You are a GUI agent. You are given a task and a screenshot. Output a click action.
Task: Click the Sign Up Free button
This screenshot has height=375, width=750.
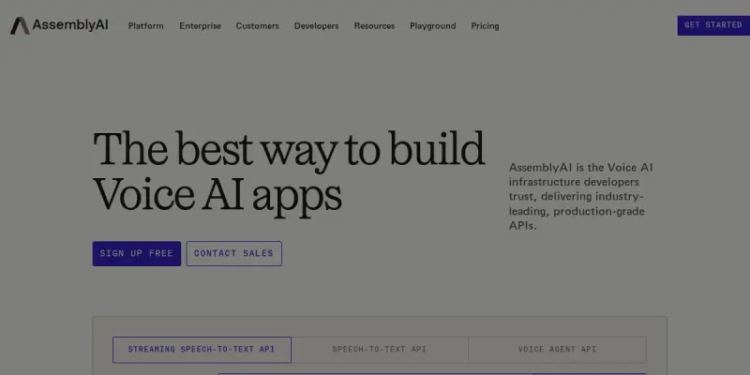[137, 253]
